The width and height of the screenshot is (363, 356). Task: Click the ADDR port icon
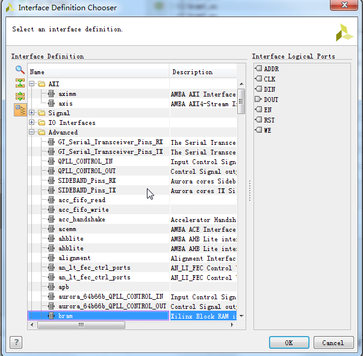click(258, 68)
